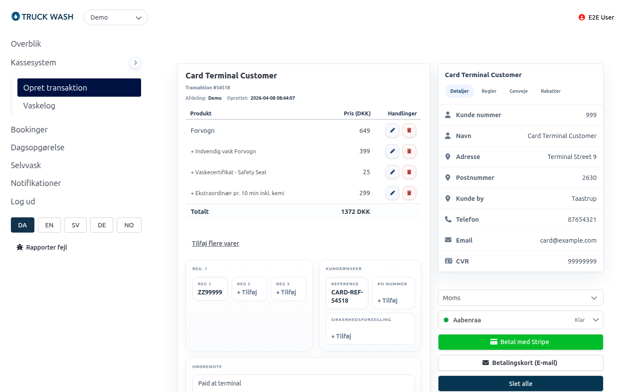Delete the Forvogn product line
Screen dimensions: 627x392
(x=409, y=130)
